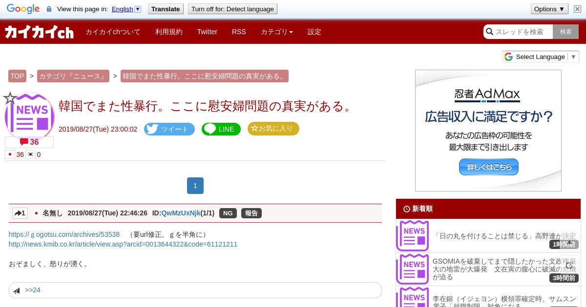Turn off translation for Detect language
586x307 pixels.
tap(232, 9)
